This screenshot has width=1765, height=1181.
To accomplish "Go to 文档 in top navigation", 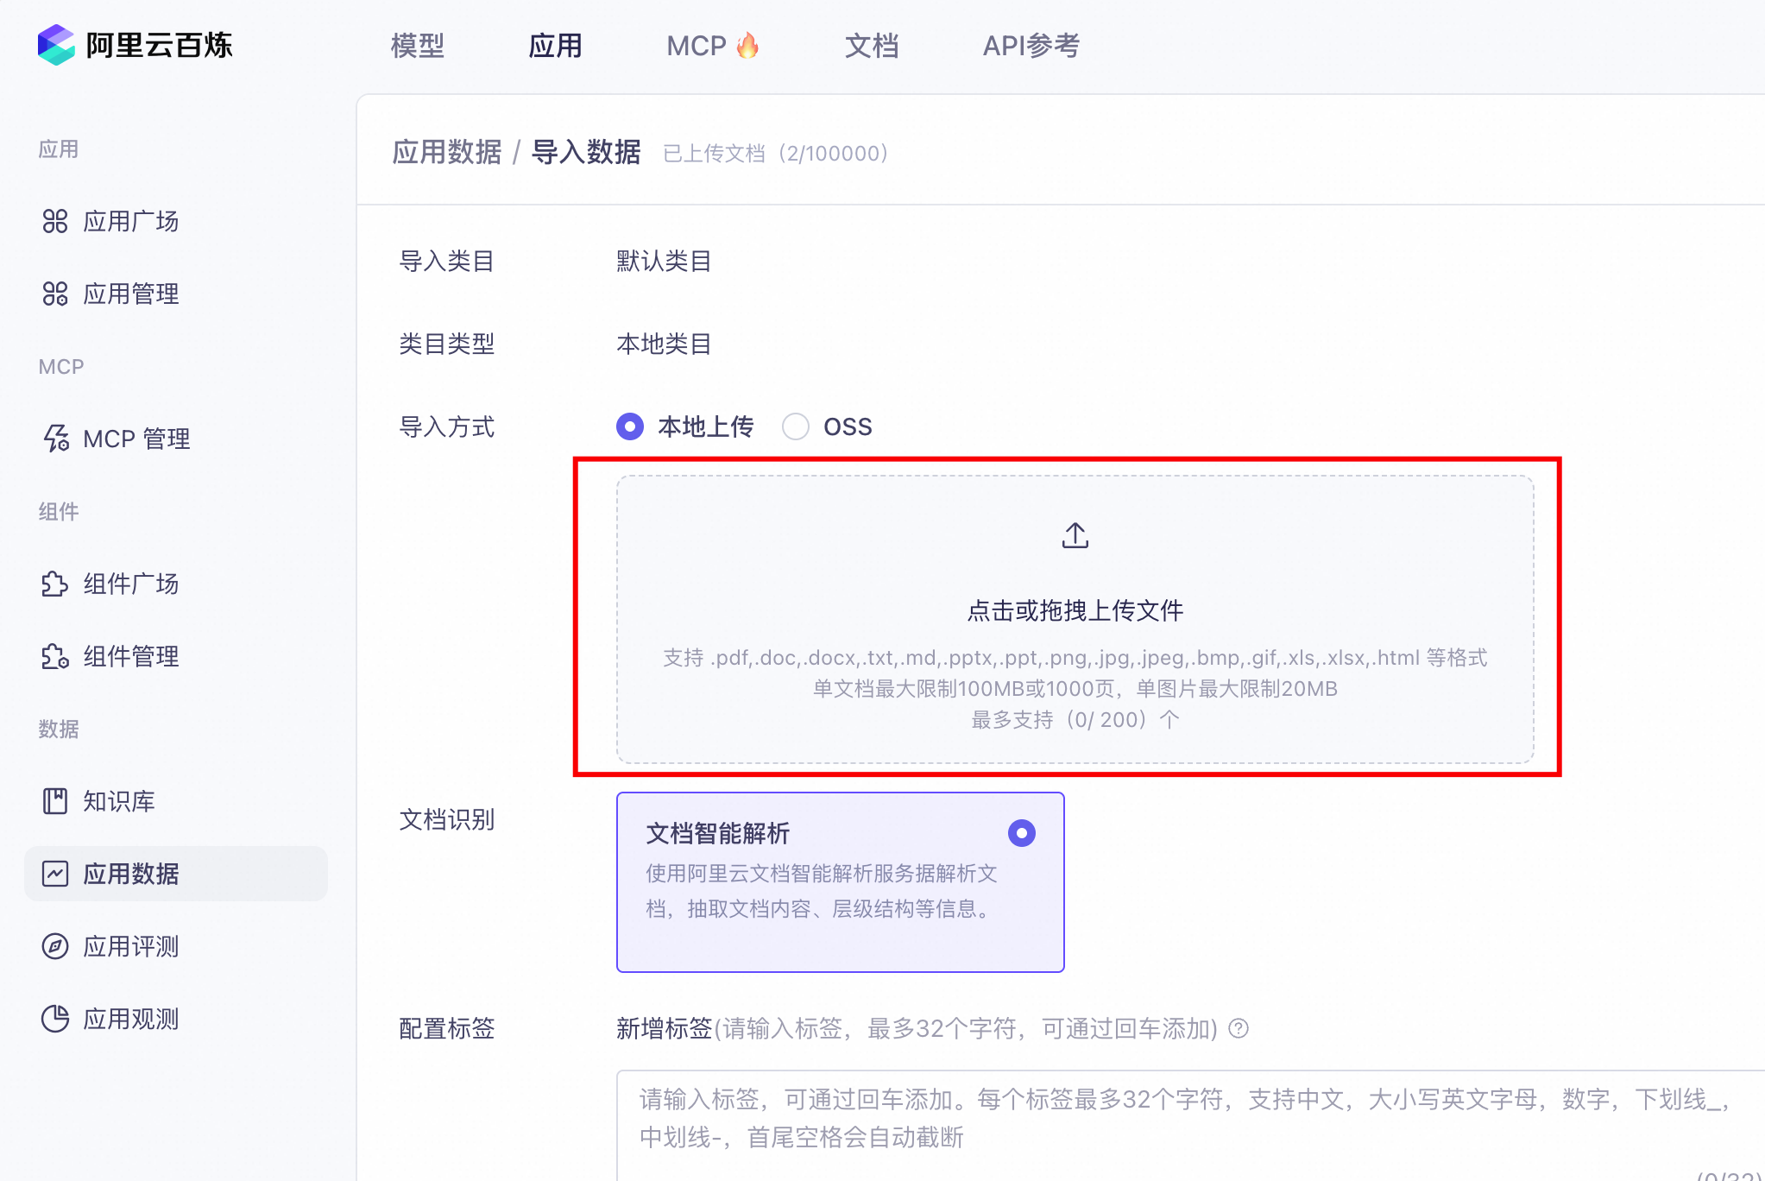I will (872, 45).
